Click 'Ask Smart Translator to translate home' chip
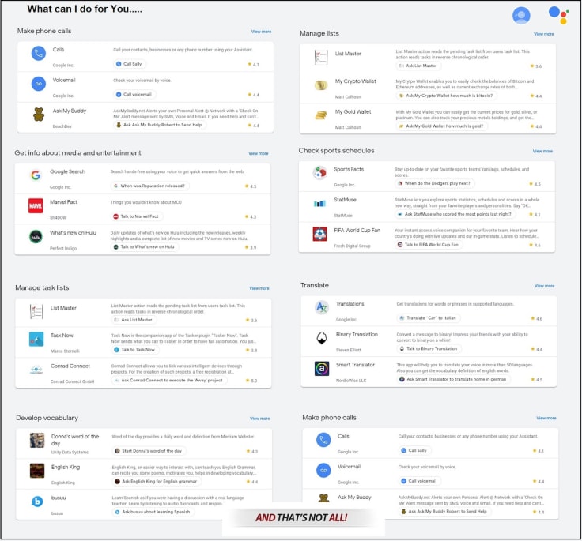Image resolution: width=582 pixels, height=541 pixels. pyautogui.click(x=454, y=379)
